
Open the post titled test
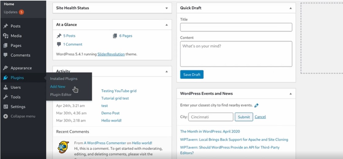[104, 106]
